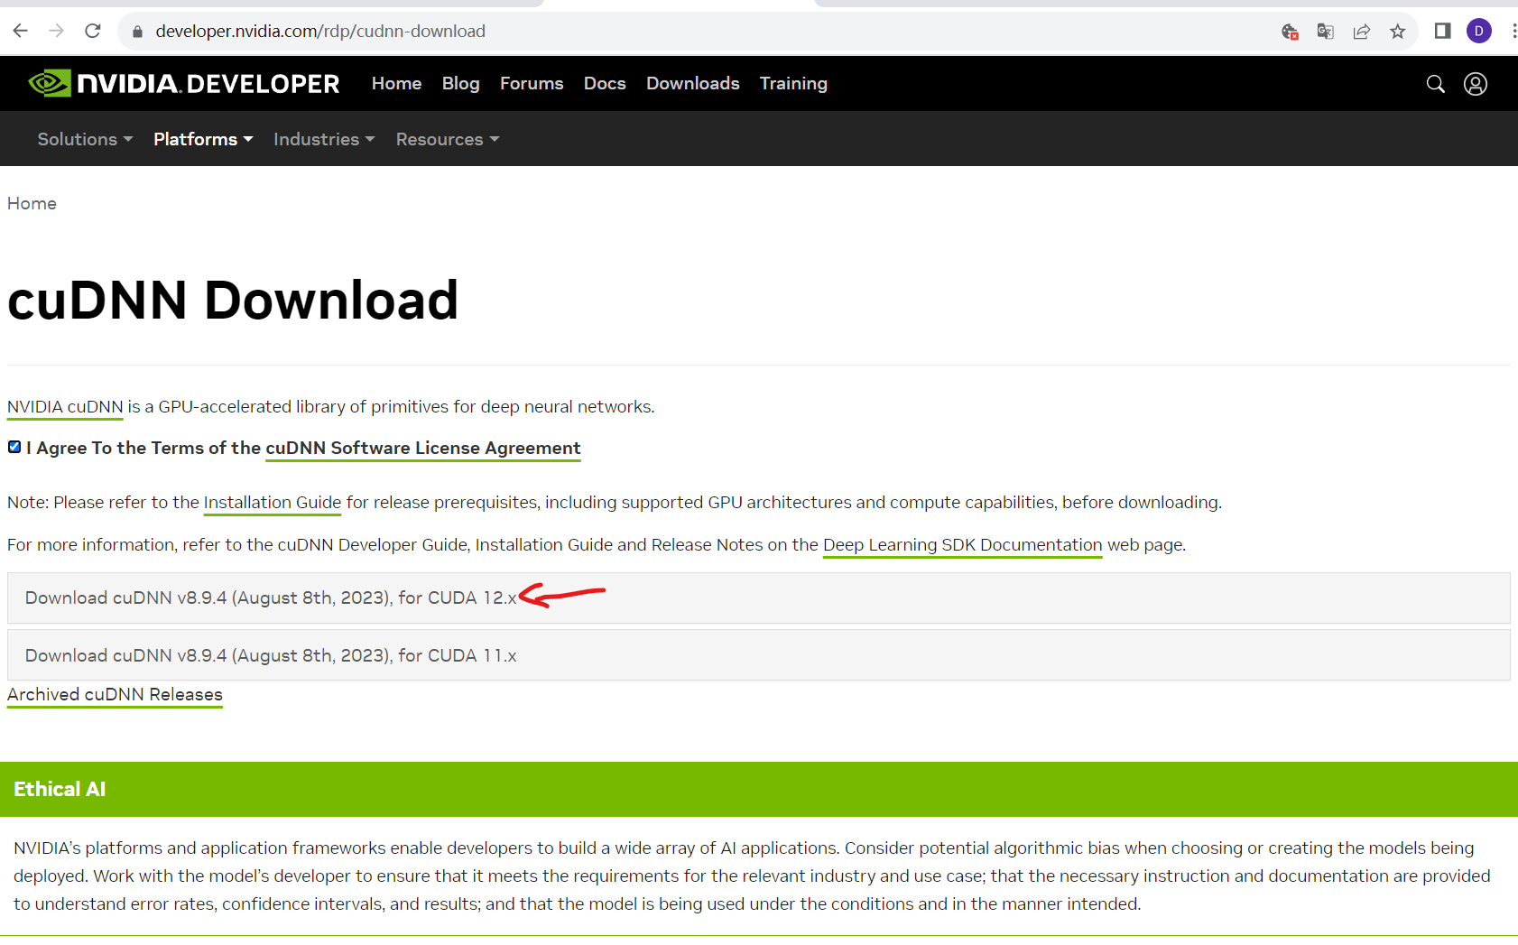Viewport: 1518px width, 945px height.
Task: Open Chrome three-dot menu
Action: tap(1513, 32)
